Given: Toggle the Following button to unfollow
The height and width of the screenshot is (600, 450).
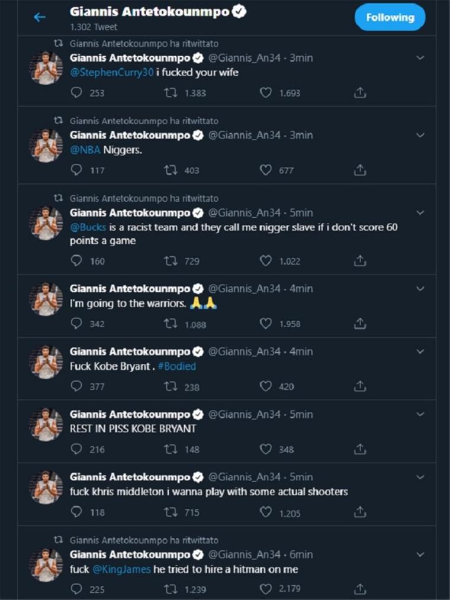Looking at the screenshot, I should (390, 17).
